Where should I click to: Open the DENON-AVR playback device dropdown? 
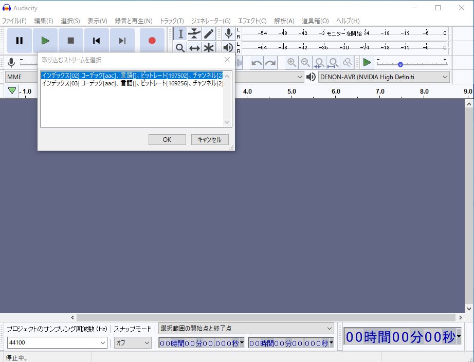click(384, 77)
